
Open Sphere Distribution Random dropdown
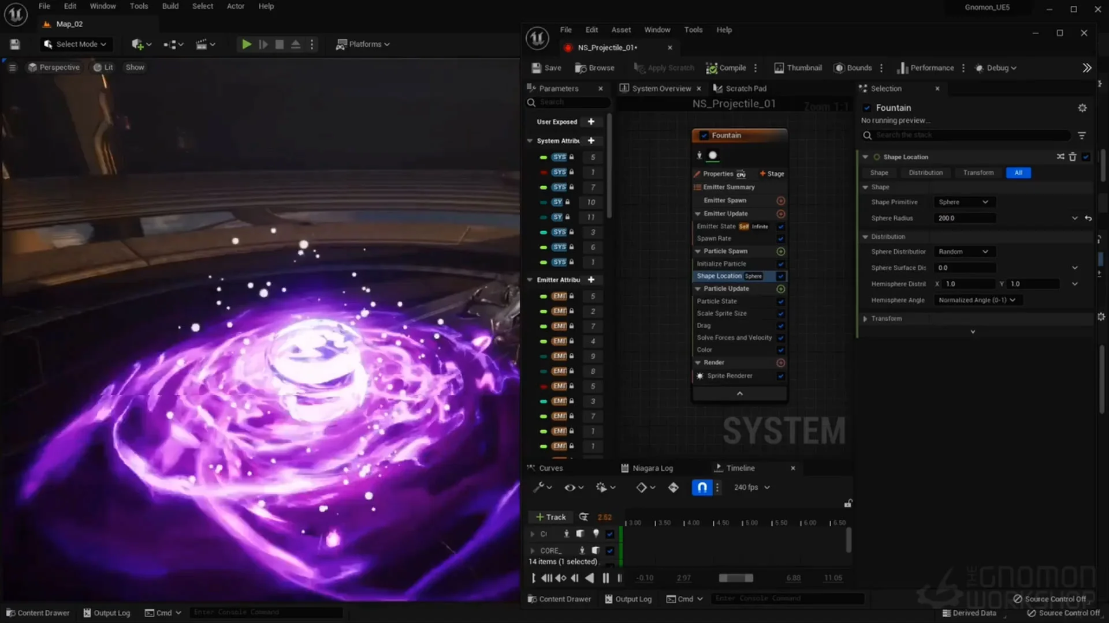(963, 252)
